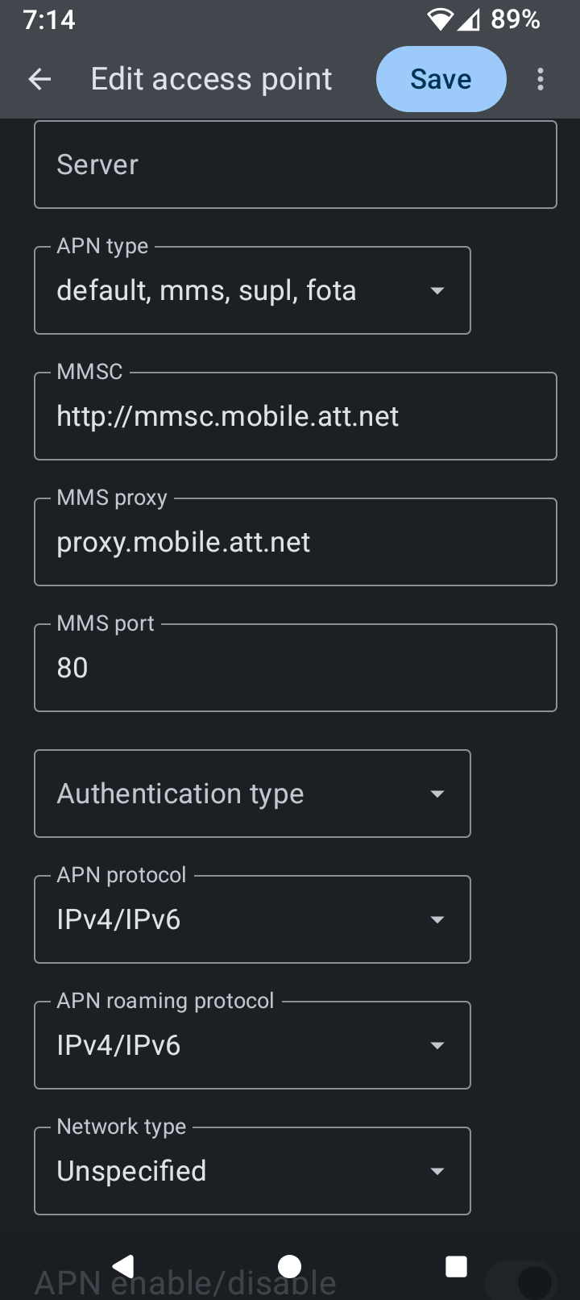The width and height of the screenshot is (580, 1300).
Task: Save the access point settings
Action: [441, 79]
